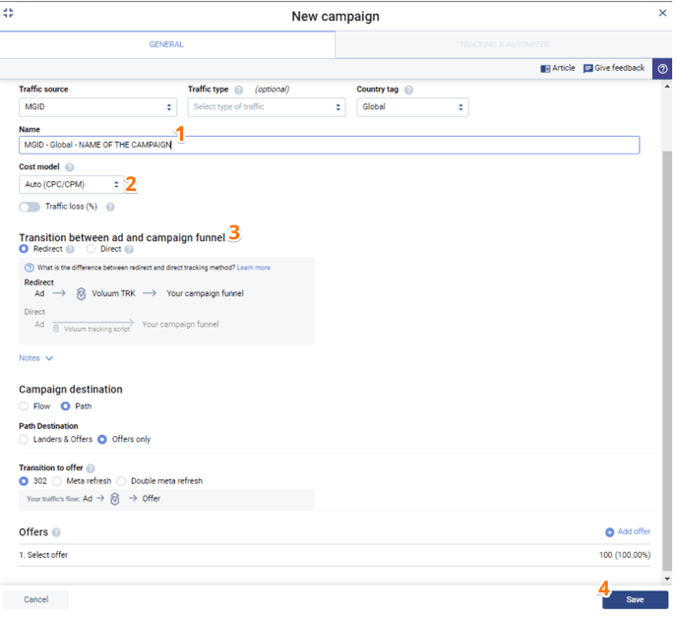677x617 pixels.
Task: Click the plus icon for Add offer
Action: point(609,532)
